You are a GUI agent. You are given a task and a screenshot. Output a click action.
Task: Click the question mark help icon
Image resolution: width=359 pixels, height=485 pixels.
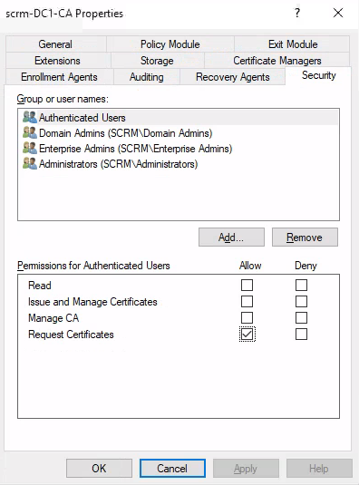(297, 13)
